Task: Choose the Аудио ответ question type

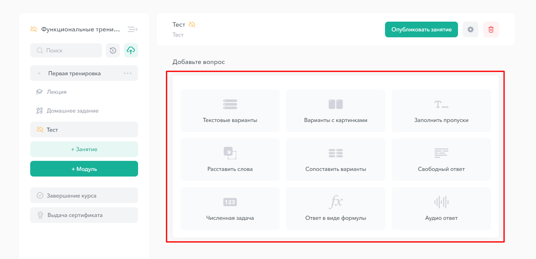Action: pos(441,209)
